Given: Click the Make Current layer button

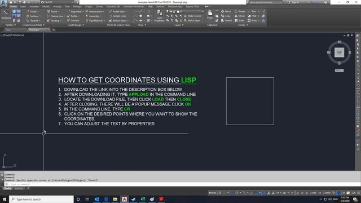Looking at the screenshot, I should pyautogui.click(x=193, y=16).
